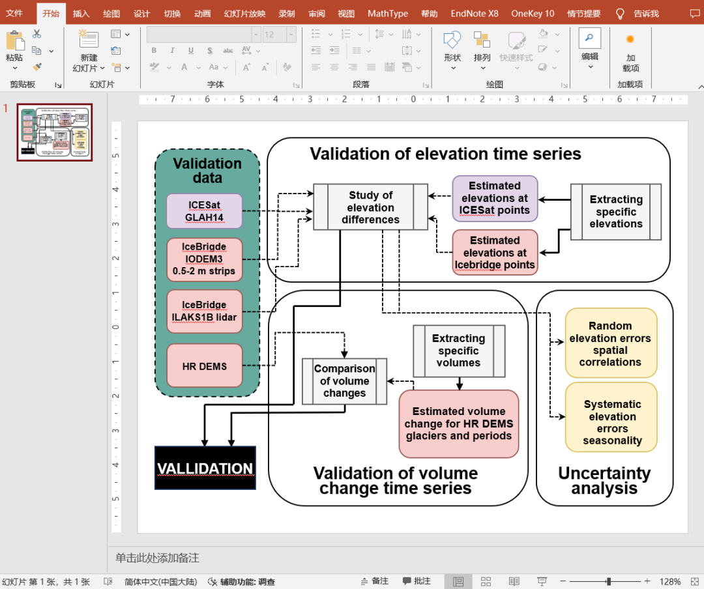Expand the Shapes dropdown arrow
The image size is (704, 589).
coord(453,68)
